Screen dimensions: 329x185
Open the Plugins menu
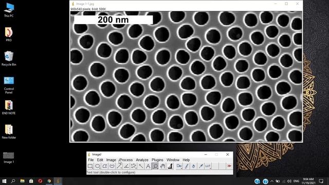pyautogui.click(x=157, y=160)
